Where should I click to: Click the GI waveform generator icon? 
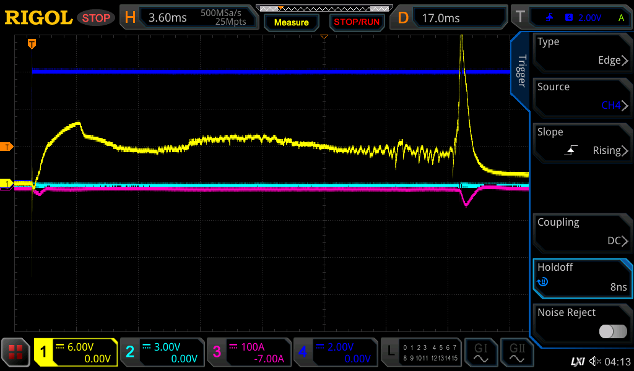480,353
